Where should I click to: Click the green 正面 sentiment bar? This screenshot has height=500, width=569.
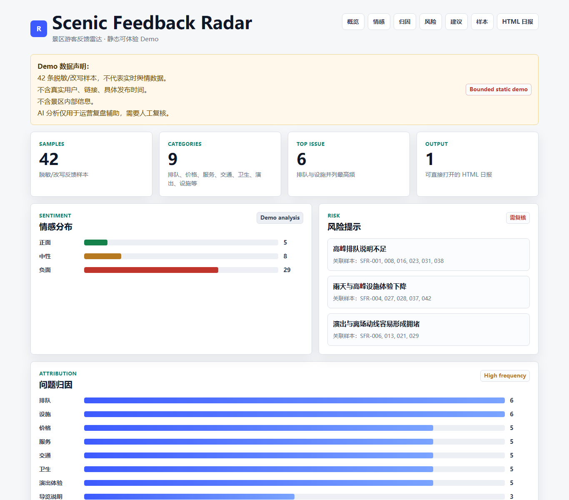(96, 242)
